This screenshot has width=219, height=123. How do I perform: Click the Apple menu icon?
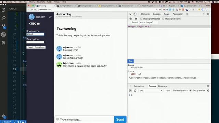pos(2,2)
